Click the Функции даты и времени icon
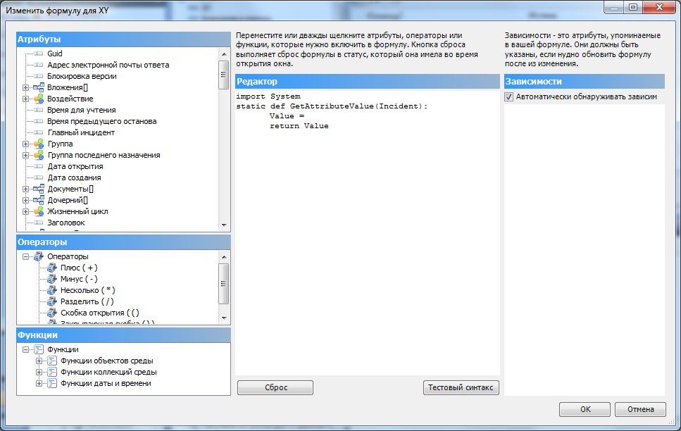Image resolution: width=681 pixels, height=431 pixels. click(x=51, y=383)
